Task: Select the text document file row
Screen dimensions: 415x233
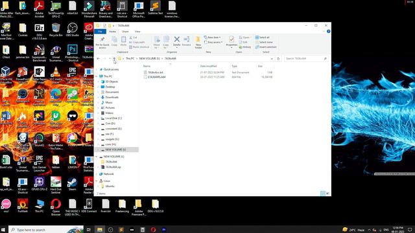Action: coord(207,72)
